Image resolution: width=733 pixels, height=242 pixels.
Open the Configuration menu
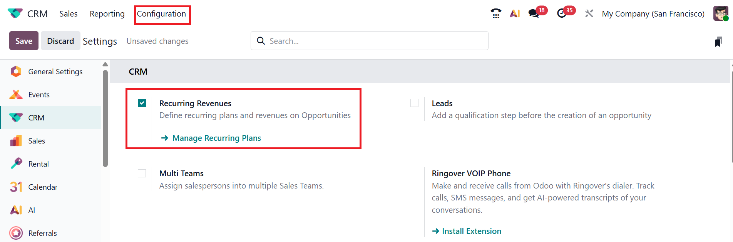point(162,14)
